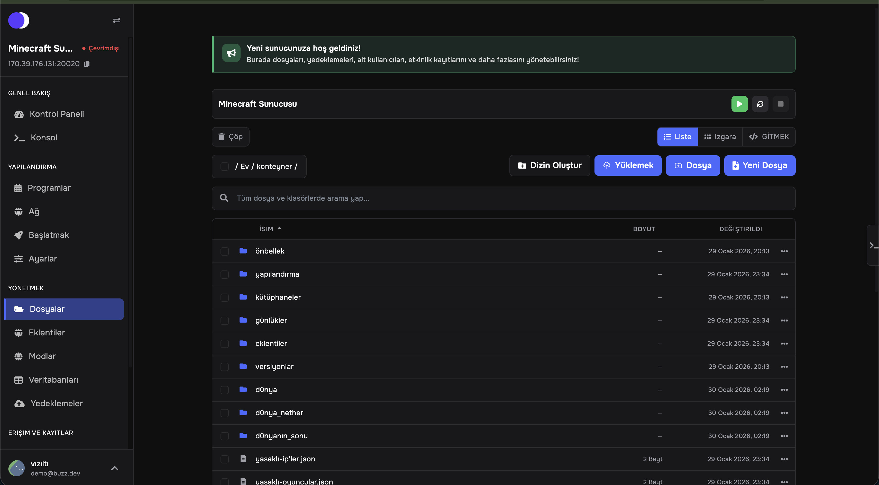Check the checkbox for the dünya folder
This screenshot has width=879, height=485.
(225, 390)
